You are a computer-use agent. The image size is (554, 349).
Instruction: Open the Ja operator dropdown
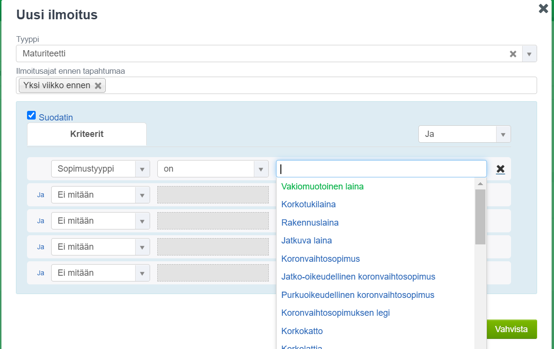pos(503,134)
